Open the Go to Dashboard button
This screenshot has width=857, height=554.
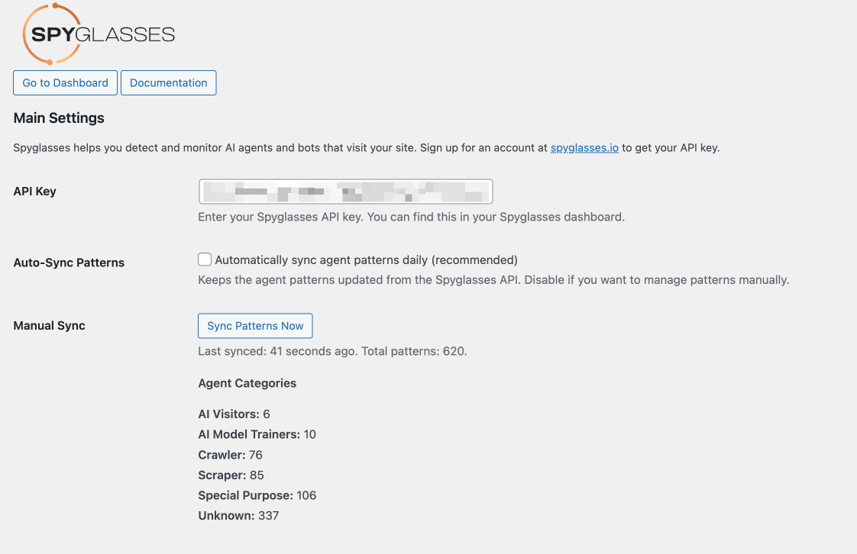pos(66,83)
